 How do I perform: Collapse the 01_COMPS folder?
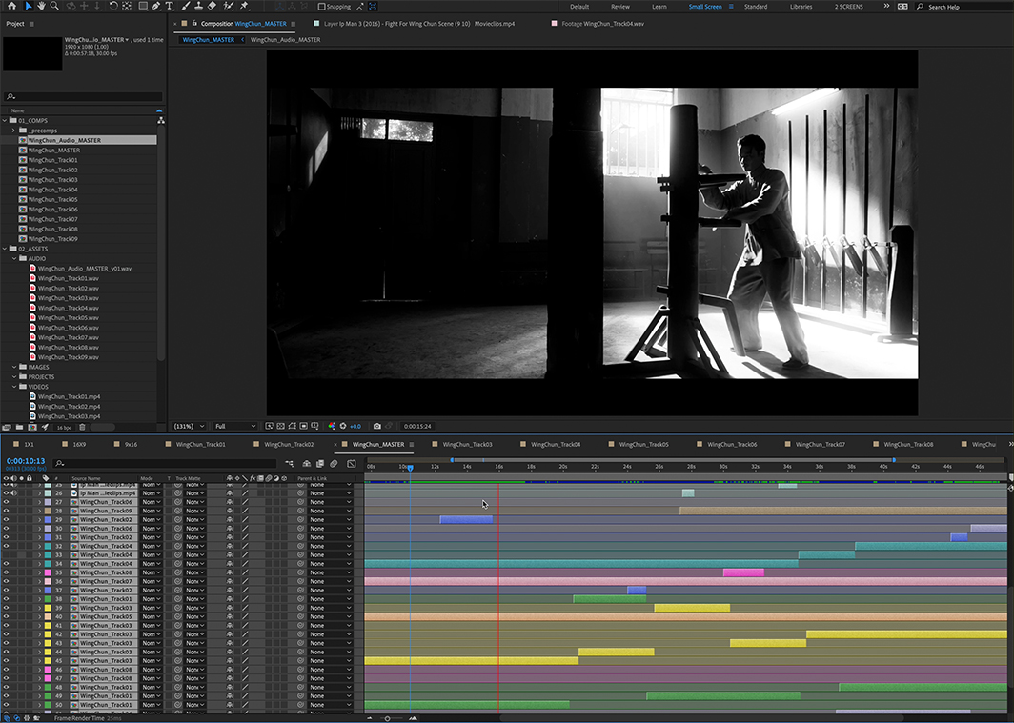coord(5,120)
